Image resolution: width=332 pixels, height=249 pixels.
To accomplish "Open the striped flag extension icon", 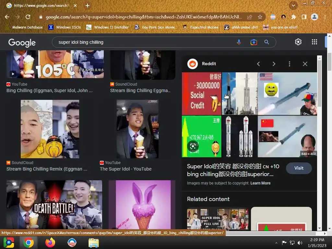I will pos(273,17).
